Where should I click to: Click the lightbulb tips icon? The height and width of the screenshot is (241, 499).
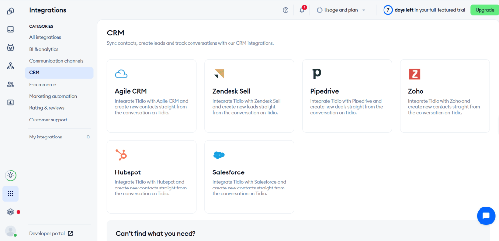[11, 175]
